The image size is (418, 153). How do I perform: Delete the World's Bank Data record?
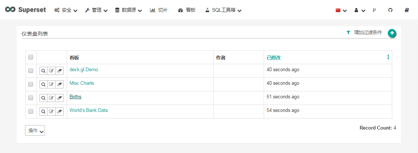point(59,111)
